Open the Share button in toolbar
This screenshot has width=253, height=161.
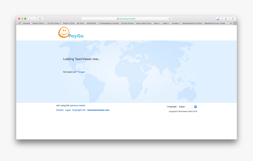[x=226, y=19]
